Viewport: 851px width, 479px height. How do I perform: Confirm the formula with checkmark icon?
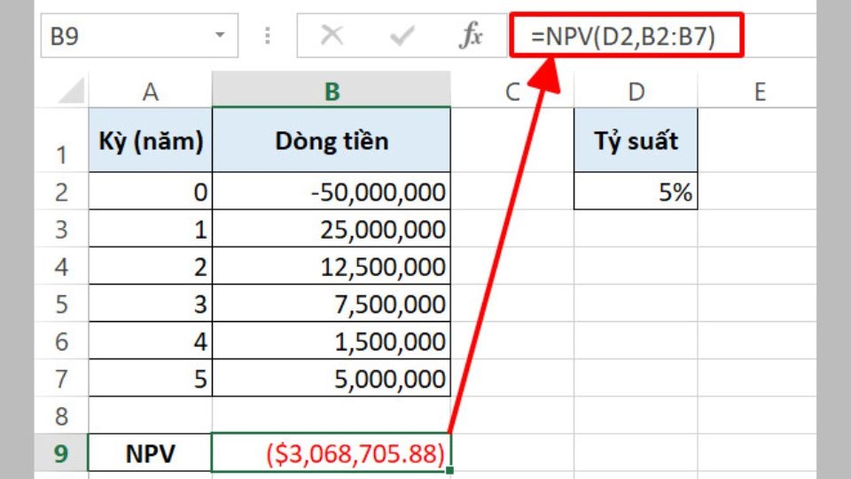pos(402,35)
